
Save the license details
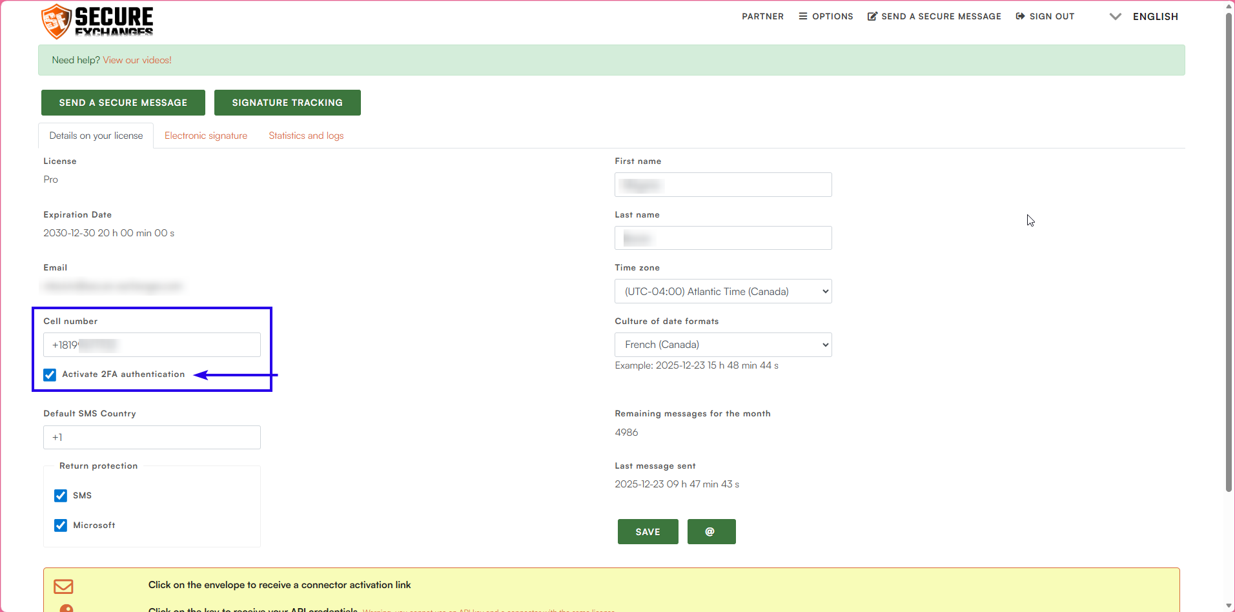[x=648, y=532]
